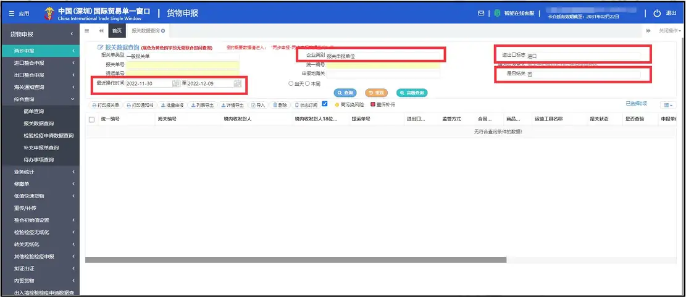Image resolution: width=686 pixels, height=297 pixels.
Task: Expand the 转关无纸化 menu
Action: click(x=40, y=245)
